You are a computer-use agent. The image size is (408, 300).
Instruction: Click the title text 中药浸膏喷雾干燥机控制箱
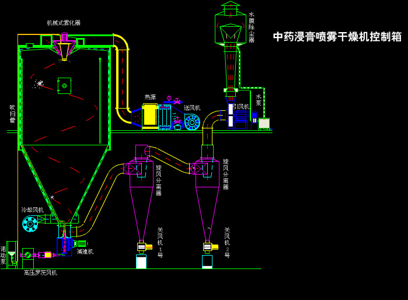click(x=337, y=37)
